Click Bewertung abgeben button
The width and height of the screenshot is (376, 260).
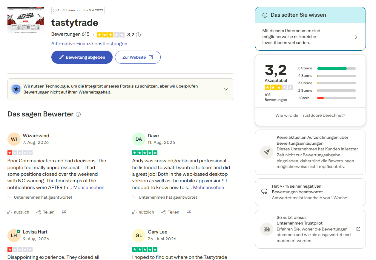[x=82, y=57]
